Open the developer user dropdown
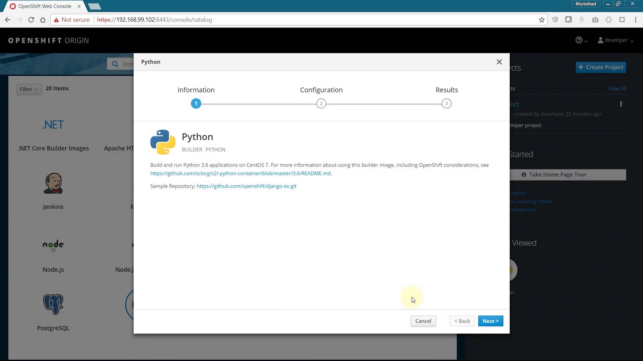643x361 pixels. 616,40
